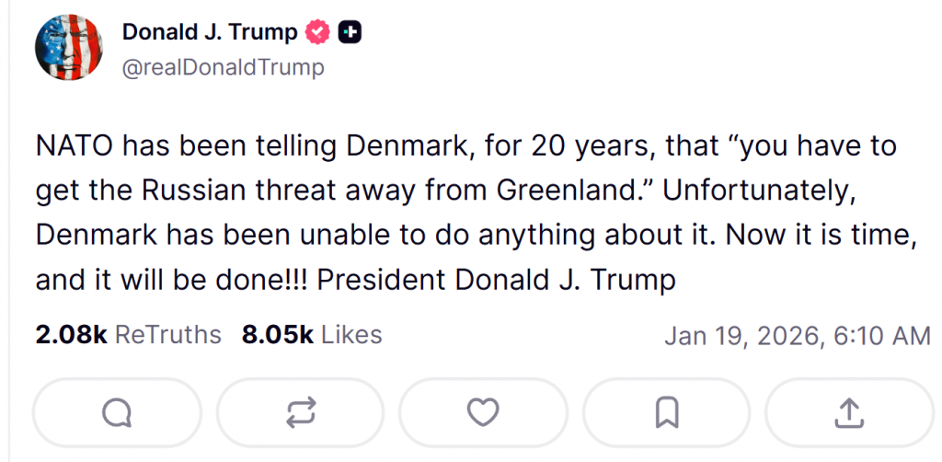View the 2.08k ReTruths list
This screenshot has width=942, height=462.
click(x=129, y=334)
